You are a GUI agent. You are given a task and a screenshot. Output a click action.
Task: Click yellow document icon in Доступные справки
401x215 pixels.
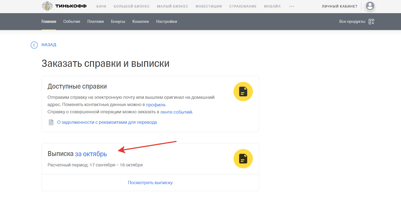243,92
